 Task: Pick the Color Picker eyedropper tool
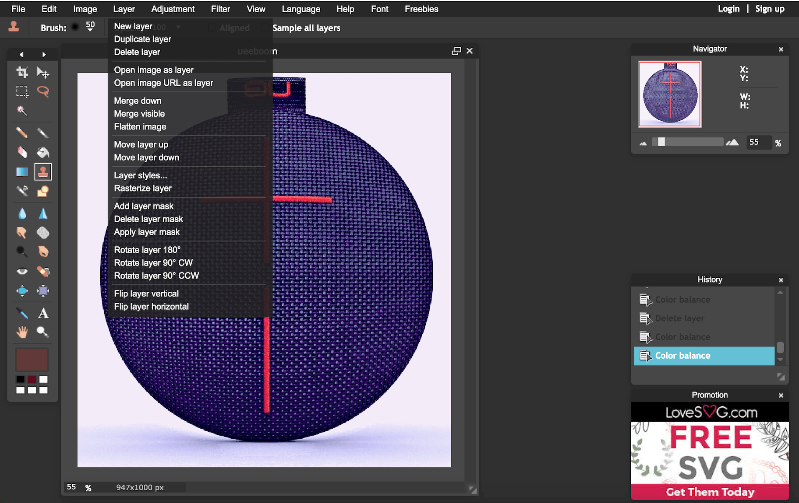click(22, 313)
